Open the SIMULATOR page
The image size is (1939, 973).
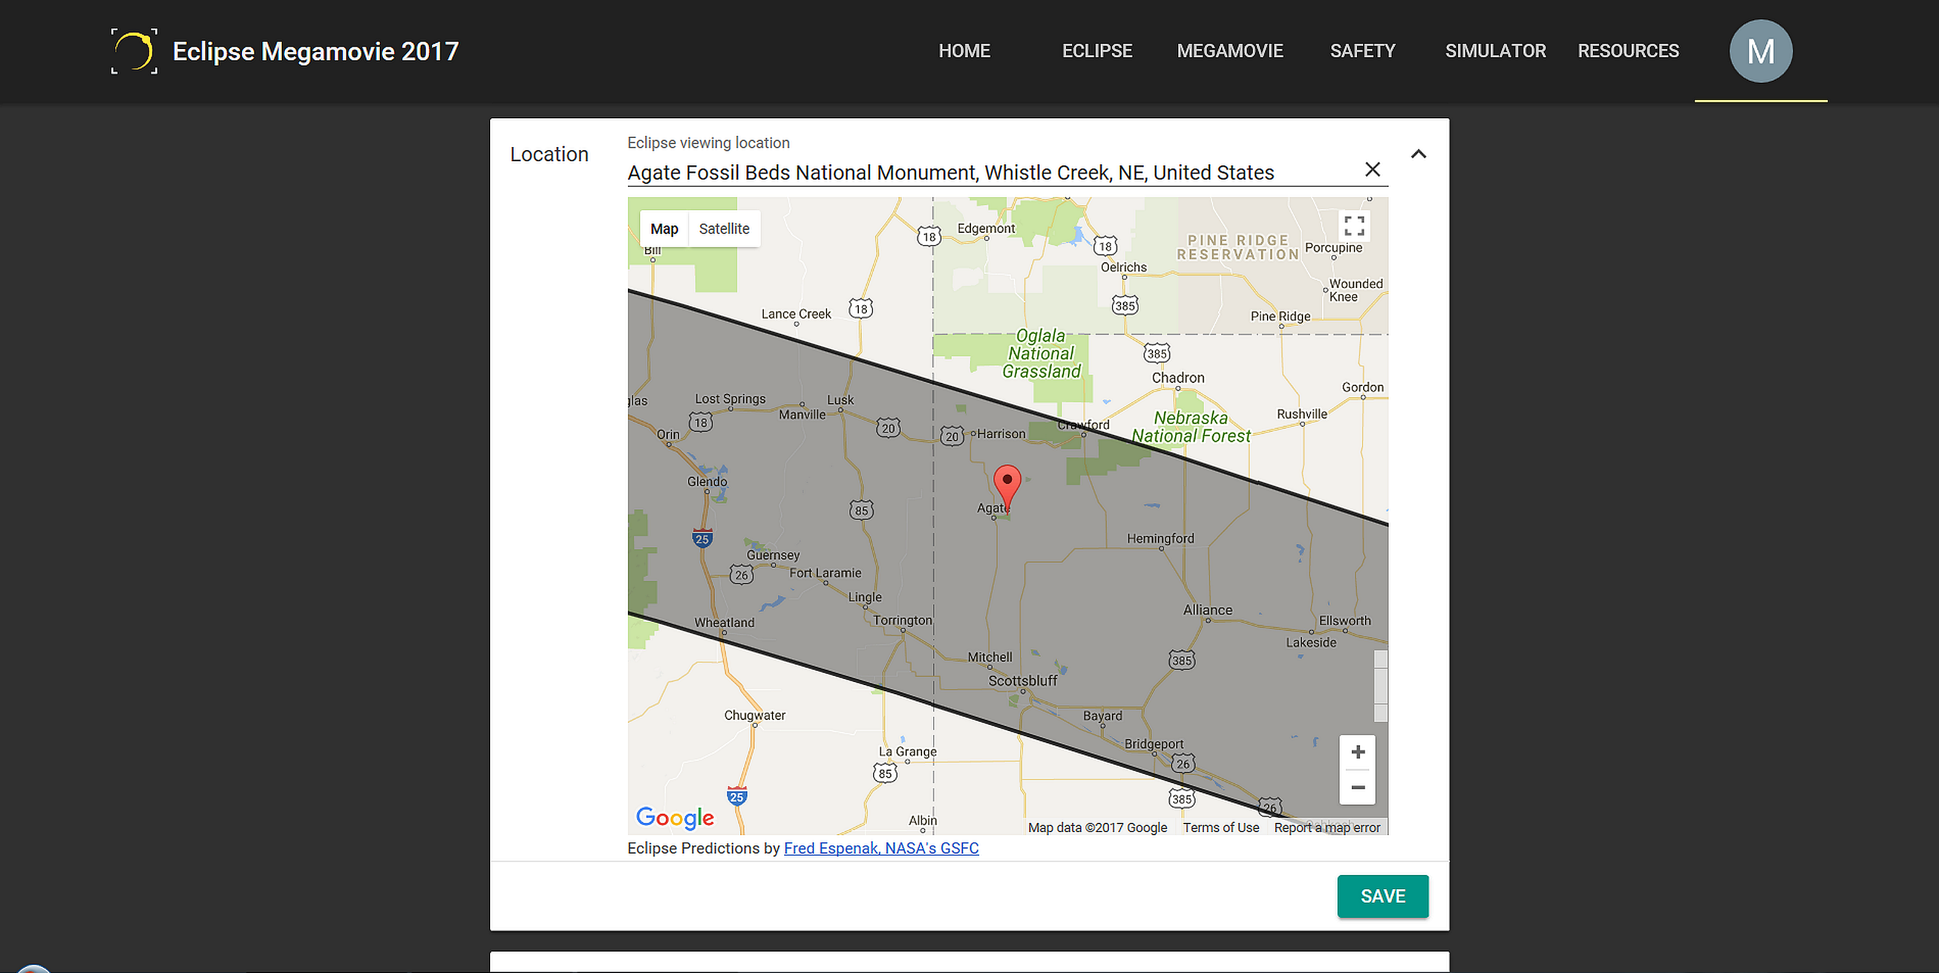click(1495, 51)
